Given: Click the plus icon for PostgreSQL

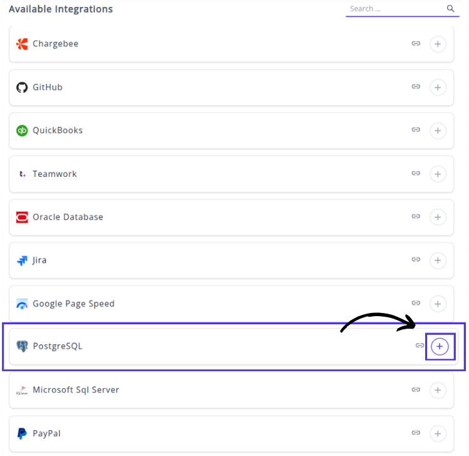Looking at the screenshot, I should tap(440, 346).
